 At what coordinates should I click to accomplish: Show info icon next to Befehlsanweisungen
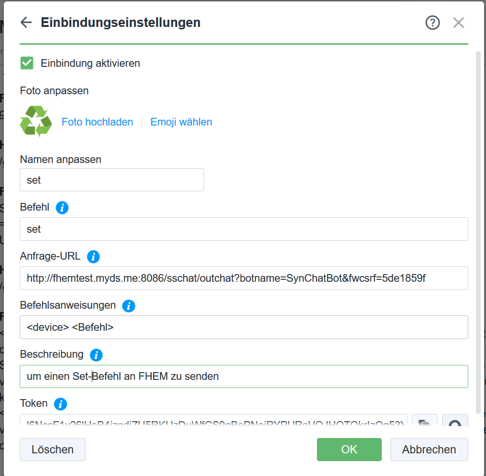pyautogui.click(x=129, y=306)
